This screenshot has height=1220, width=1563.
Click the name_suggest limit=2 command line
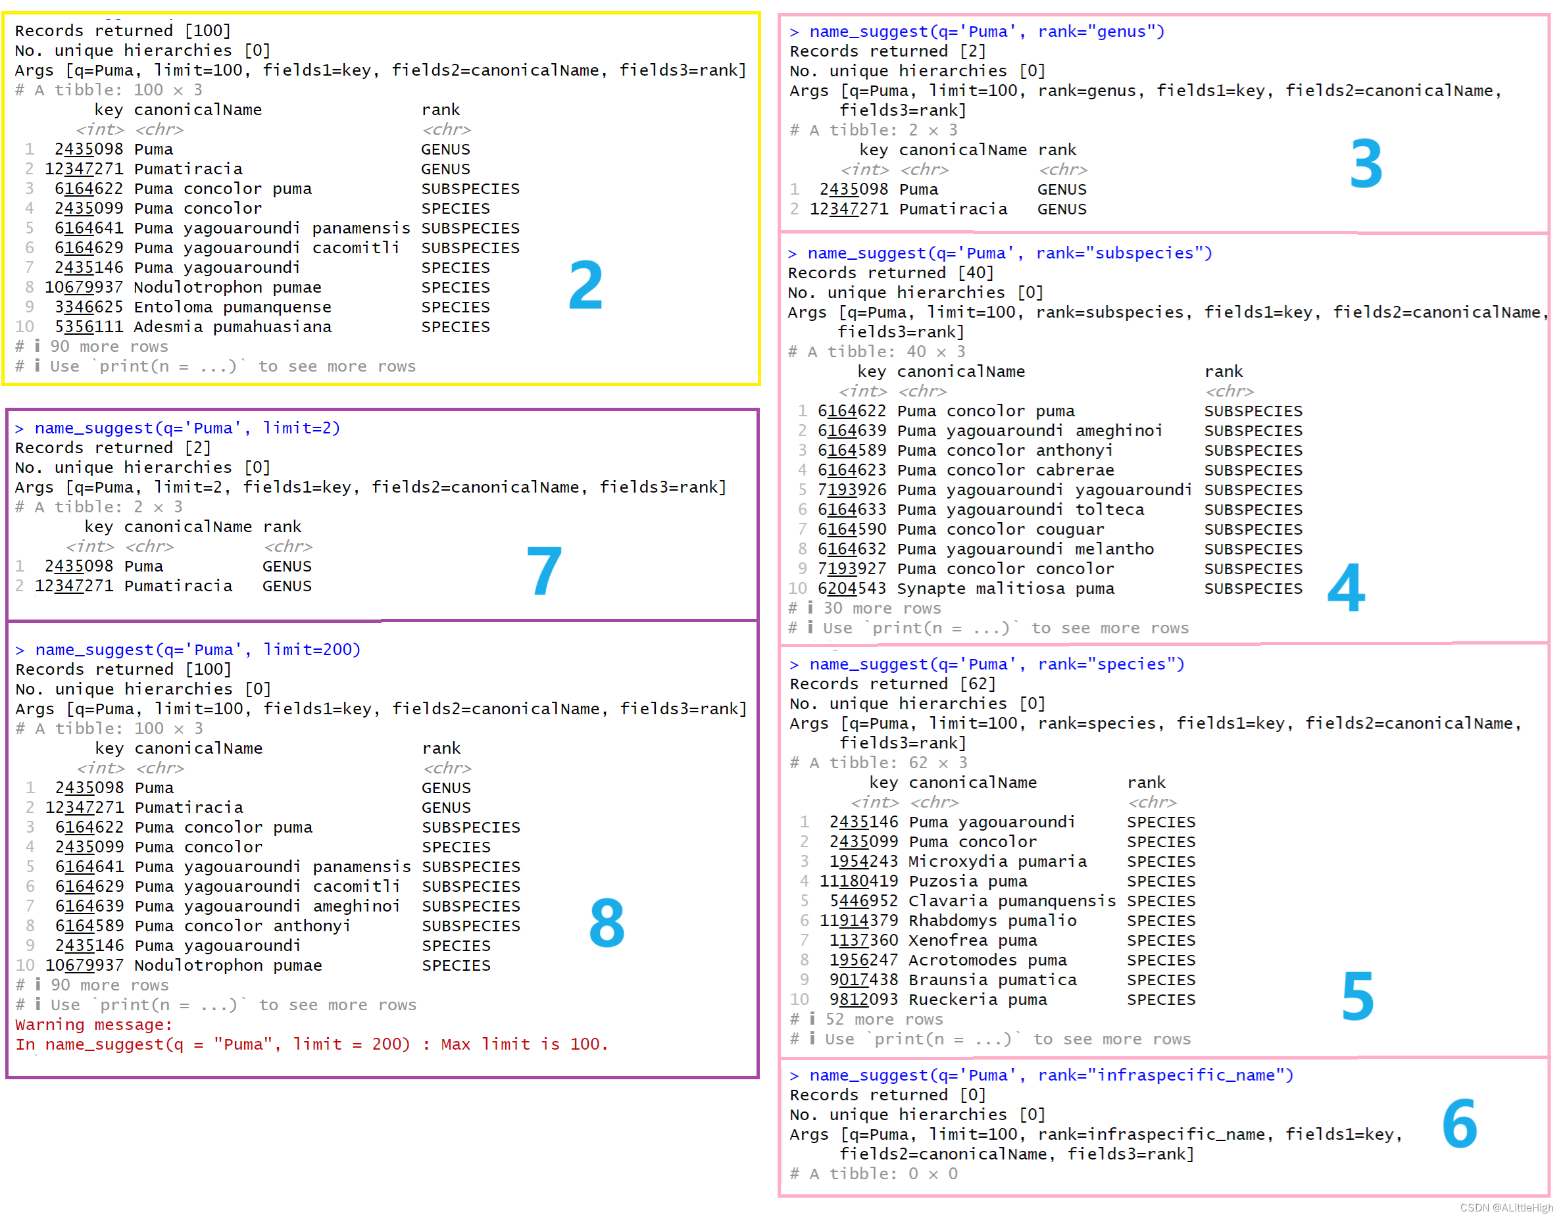point(178,429)
